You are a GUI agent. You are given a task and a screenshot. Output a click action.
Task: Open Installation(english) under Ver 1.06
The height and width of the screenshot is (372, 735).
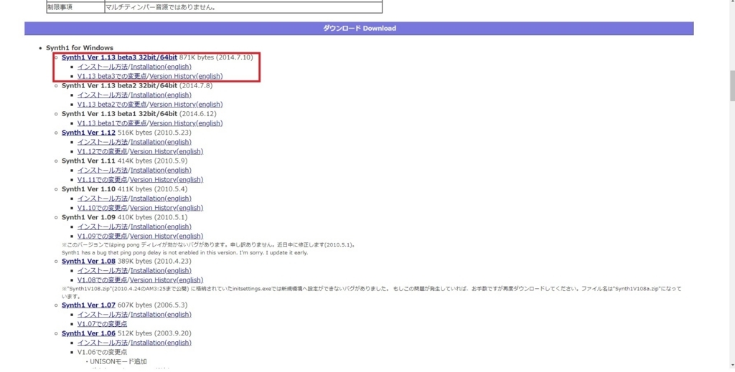point(161,343)
